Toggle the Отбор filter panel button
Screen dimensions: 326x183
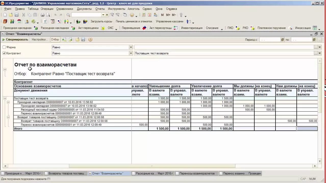click(x=55, y=39)
